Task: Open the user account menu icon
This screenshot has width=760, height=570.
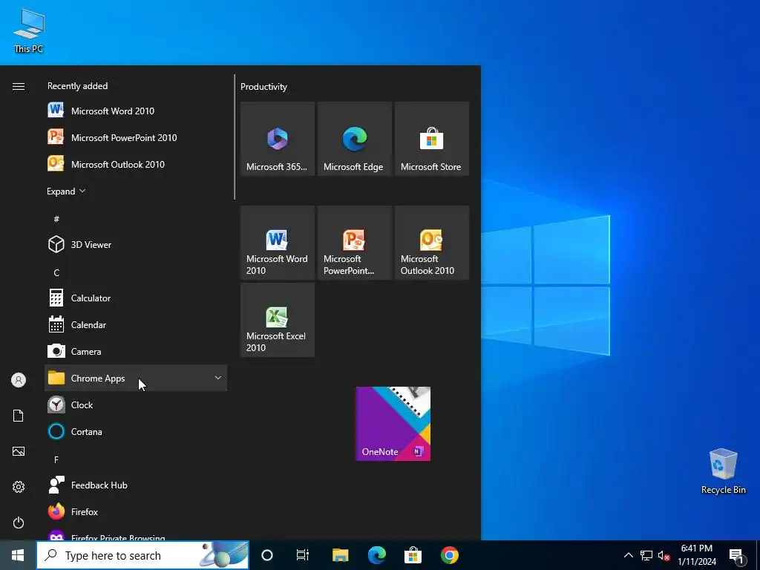Action: point(19,380)
